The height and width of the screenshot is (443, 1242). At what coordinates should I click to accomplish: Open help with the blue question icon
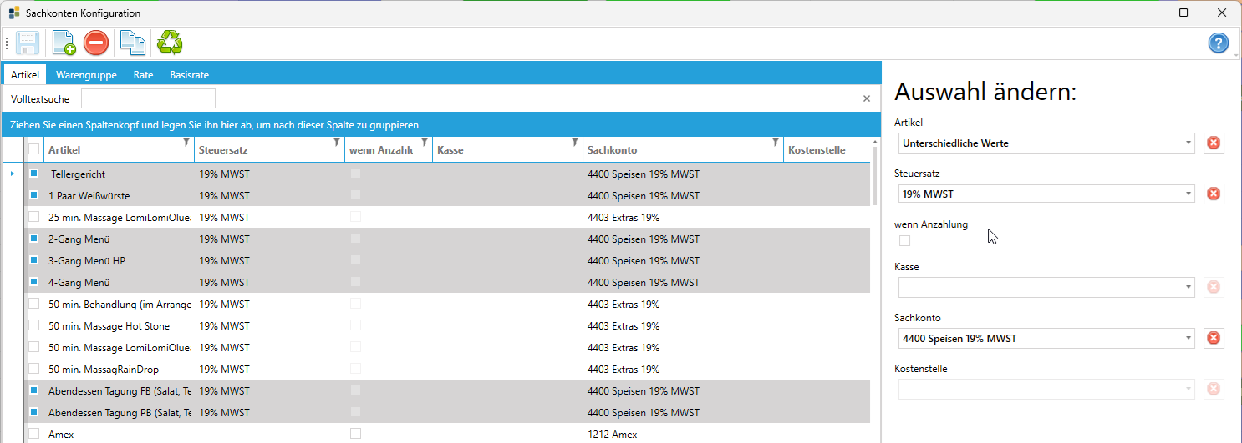pos(1218,43)
